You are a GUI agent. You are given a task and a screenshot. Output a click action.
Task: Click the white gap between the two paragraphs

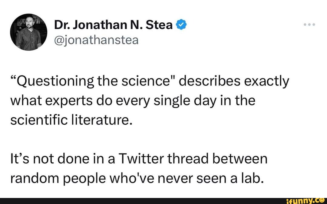[136, 139]
